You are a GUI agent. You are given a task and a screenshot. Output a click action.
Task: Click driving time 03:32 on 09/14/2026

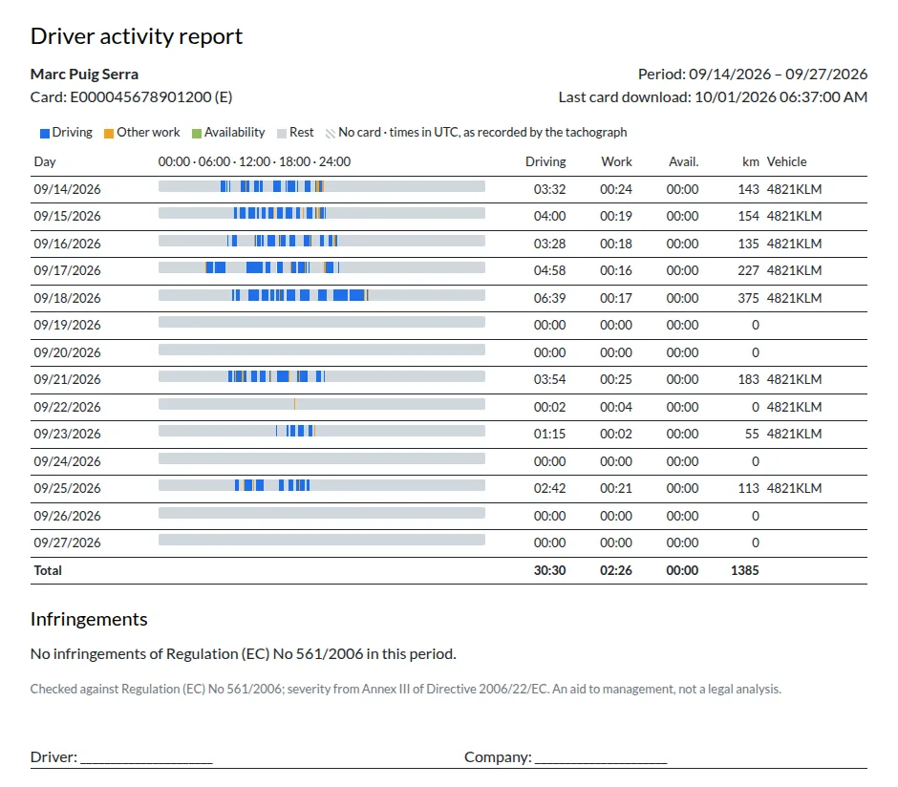pos(550,189)
